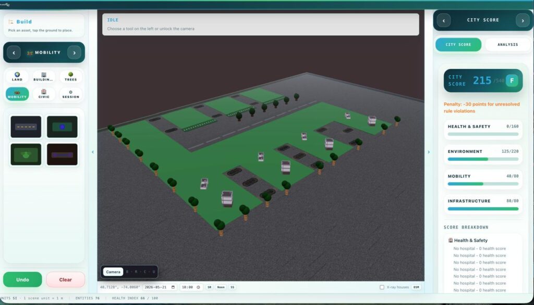Click the Environment 125/220 value
The width and height of the screenshot is (534, 305).
click(510, 151)
